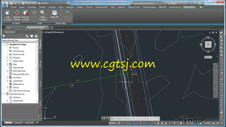Image resolution: width=226 pixels, height=127 pixels.
Task: Expand the Pipe Networks tree node
Action: [x=7, y=71]
